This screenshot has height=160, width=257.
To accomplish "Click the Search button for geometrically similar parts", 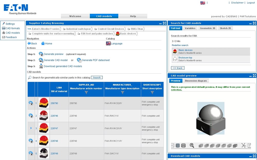I will tap(97, 77).
